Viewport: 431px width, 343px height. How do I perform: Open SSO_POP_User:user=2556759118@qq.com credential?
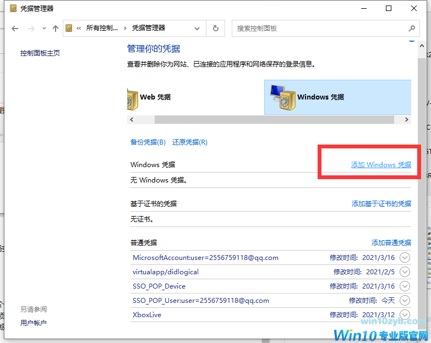(201, 301)
